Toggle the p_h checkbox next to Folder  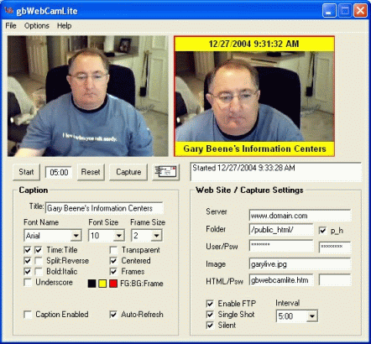coord(322,231)
